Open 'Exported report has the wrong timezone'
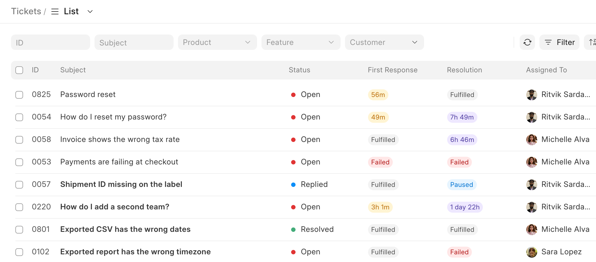The width and height of the screenshot is (596, 262). 135,252
